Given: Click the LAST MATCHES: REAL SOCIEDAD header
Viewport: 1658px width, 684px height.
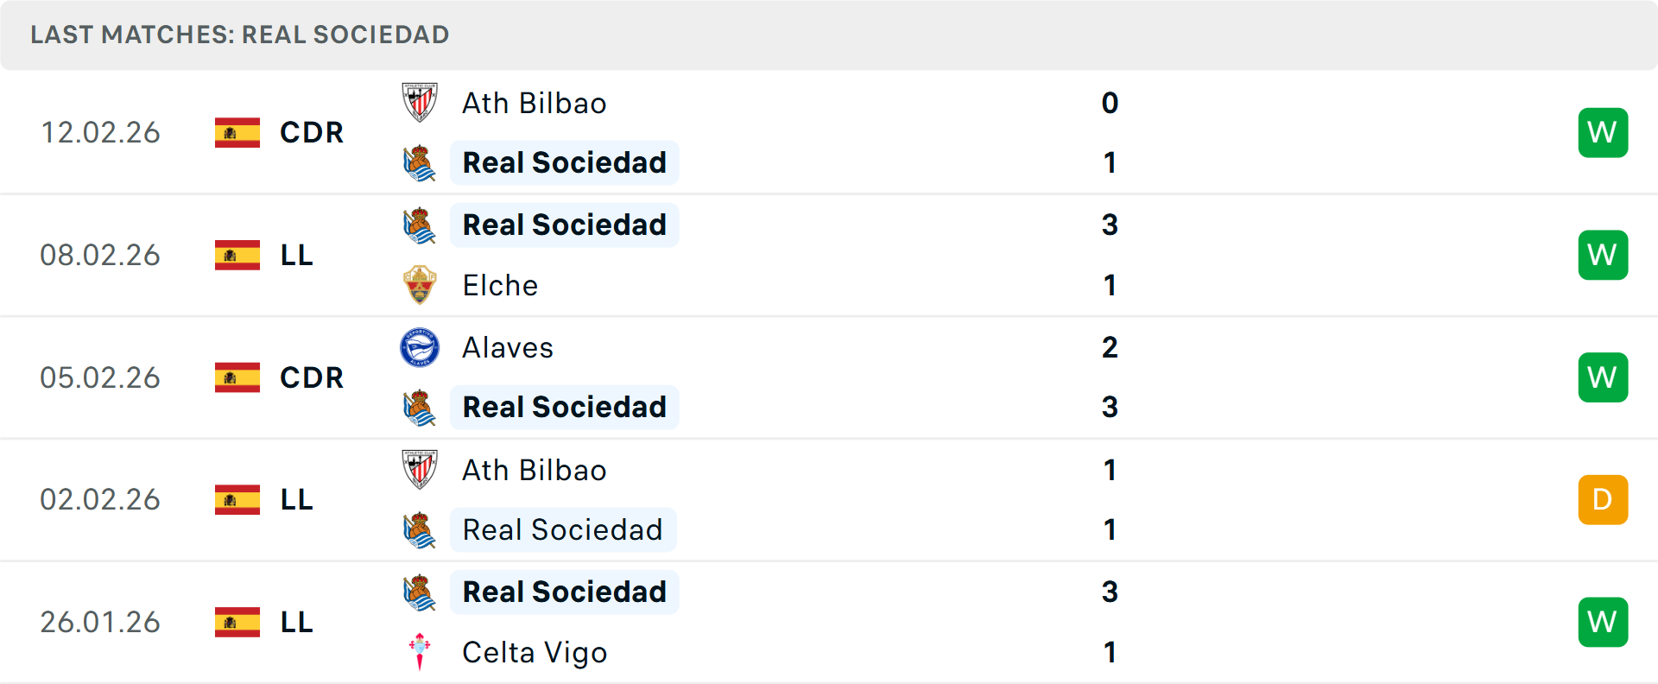Looking at the screenshot, I should click(x=239, y=35).
